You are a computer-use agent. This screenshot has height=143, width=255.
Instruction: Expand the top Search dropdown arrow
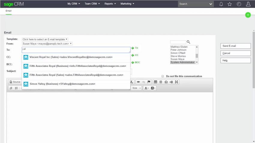pyautogui.click(x=211, y=4)
